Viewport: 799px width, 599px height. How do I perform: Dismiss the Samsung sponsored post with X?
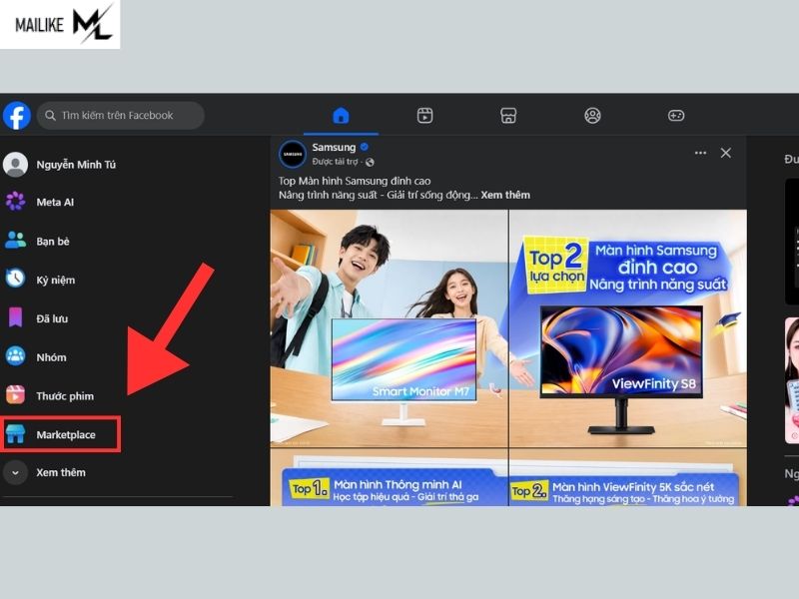(x=726, y=153)
